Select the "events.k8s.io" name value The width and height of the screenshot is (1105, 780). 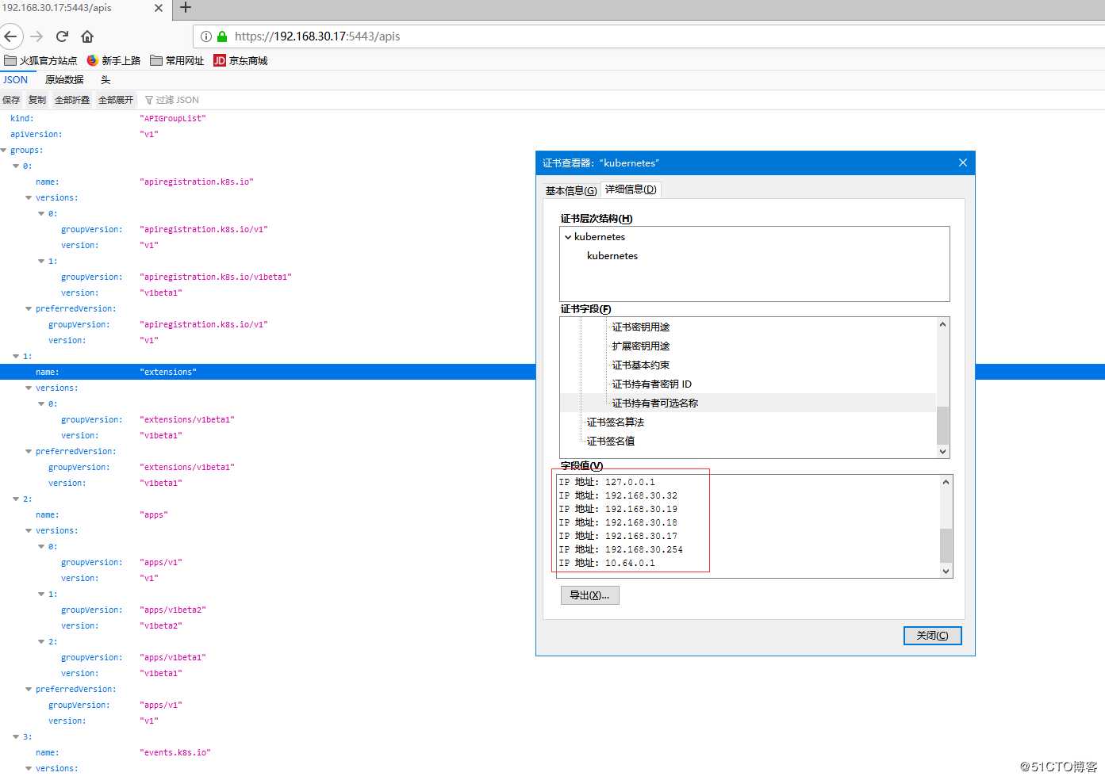(175, 752)
